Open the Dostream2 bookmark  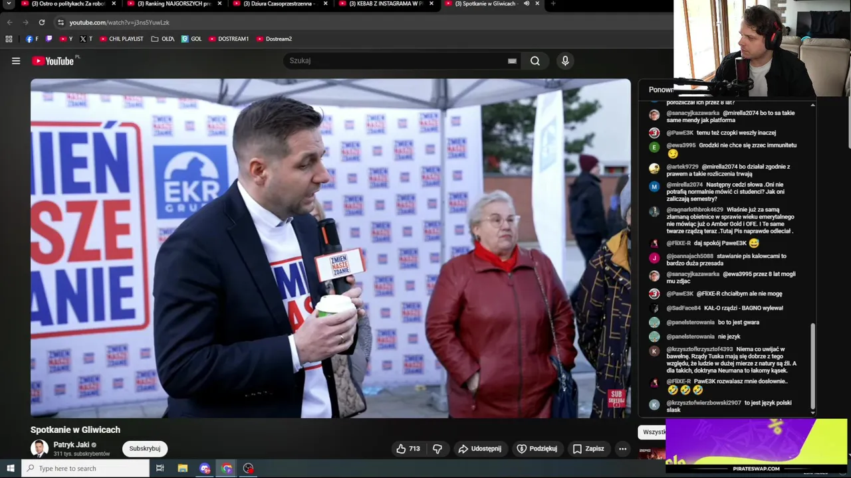click(274, 39)
